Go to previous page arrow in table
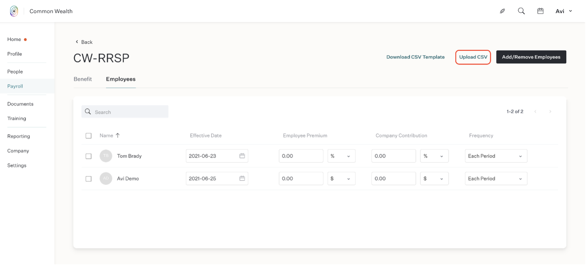 click(x=535, y=112)
